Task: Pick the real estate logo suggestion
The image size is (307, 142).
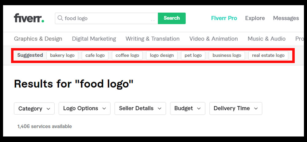Action: pyautogui.click(x=268, y=55)
